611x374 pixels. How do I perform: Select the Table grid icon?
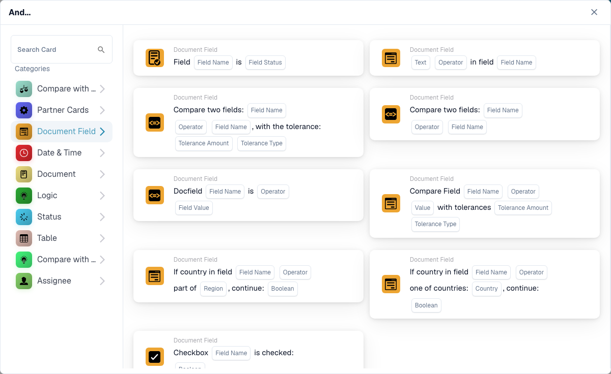point(24,238)
